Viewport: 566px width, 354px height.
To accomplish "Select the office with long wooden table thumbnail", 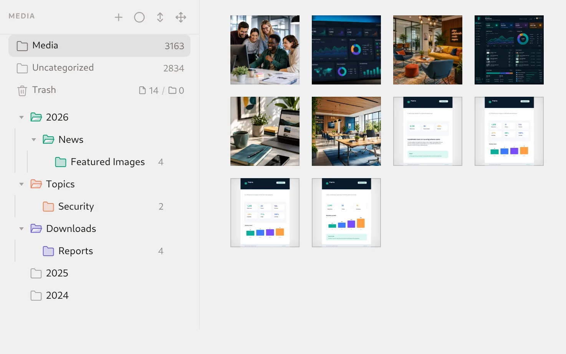I will [346, 131].
